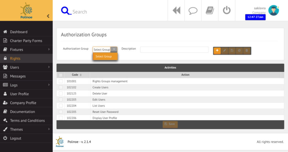The height and width of the screenshot is (152, 288).
Task: Tick the checkbox for Delete User row
Action: click(x=61, y=93)
